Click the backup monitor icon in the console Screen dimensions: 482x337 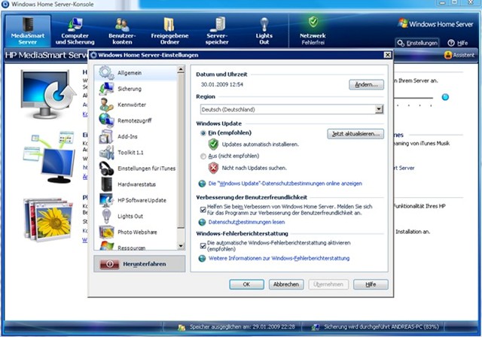(48, 94)
